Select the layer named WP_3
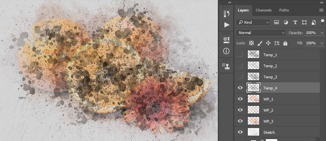This screenshot has height=141, width=326. [268, 122]
